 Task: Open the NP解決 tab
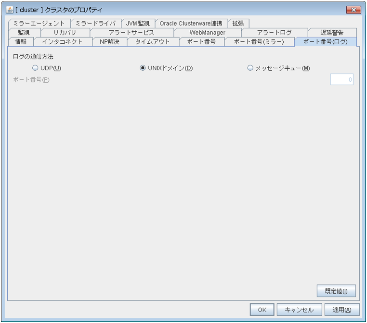pos(110,41)
